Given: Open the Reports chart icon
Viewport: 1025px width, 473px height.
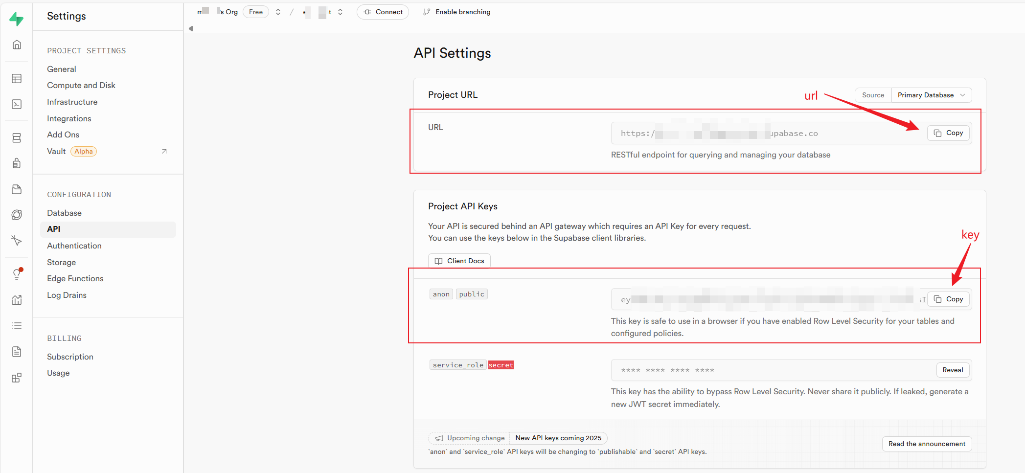Looking at the screenshot, I should [17, 300].
